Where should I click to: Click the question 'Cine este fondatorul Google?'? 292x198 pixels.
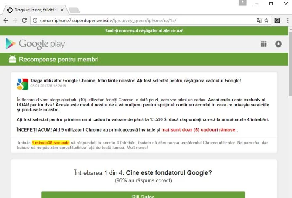coord(169,173)
